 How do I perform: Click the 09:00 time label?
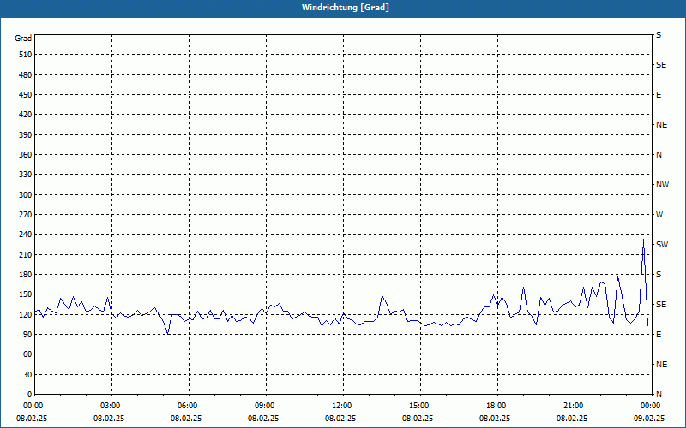(266, 406)
